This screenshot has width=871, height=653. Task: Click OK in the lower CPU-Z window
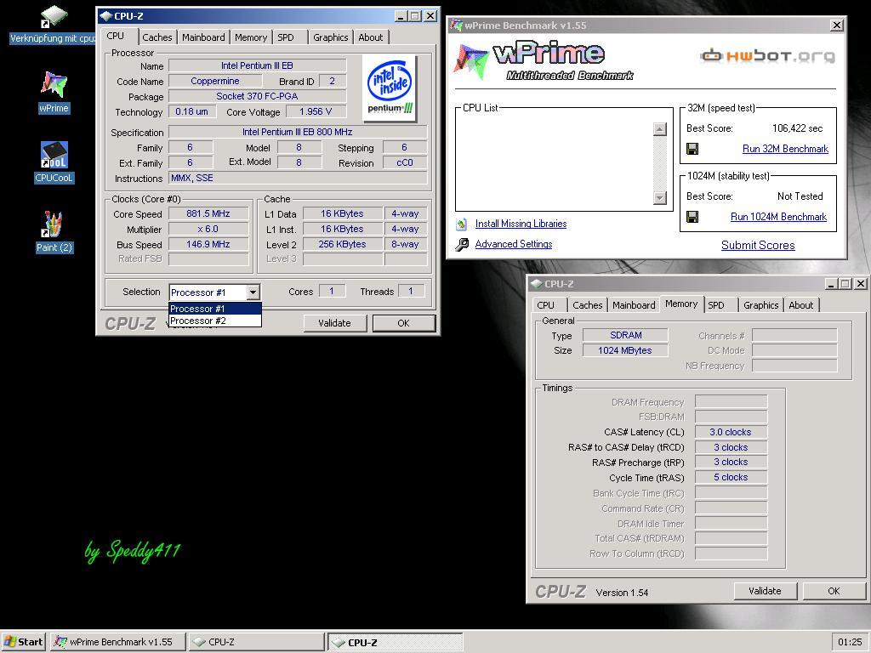pos(834,591)
